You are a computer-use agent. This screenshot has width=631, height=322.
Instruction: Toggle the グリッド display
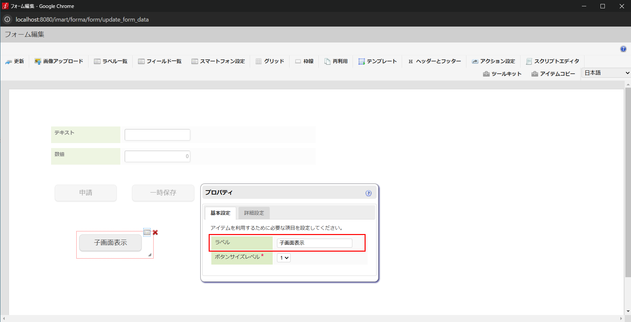pyautogui.click(x=270, y=61)
